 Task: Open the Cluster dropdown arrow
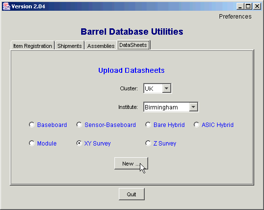click(x=167, y=88)
